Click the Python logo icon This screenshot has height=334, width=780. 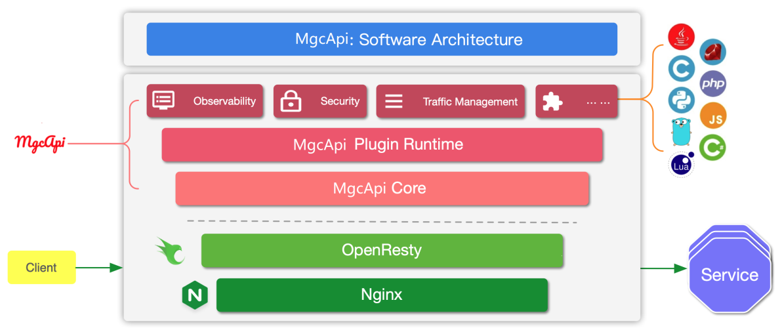click(x=681, y=100)
